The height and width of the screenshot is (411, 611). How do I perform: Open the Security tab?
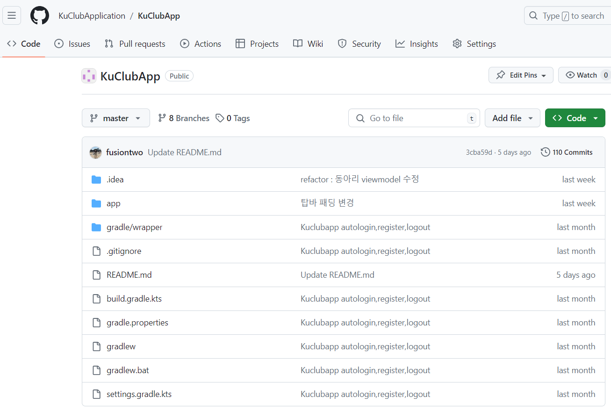click(359, 44)
